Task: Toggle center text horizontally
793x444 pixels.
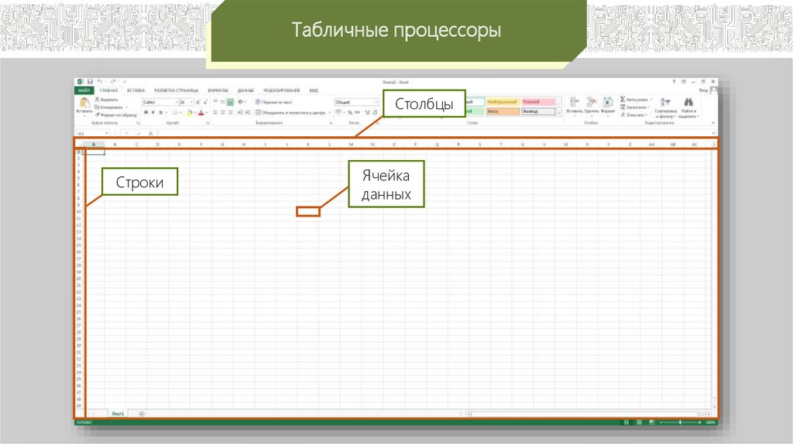Action: pyautogui.click(x=222, y=113)
